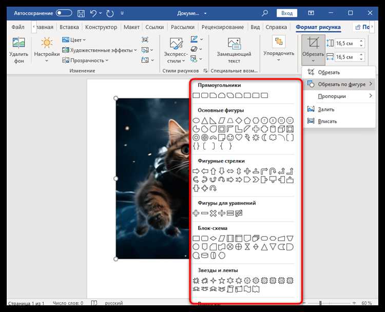Image resolution: width=385 pixels, height=312 pixels.
Task: Expand the document name dropdown in title bar
Action: pos(205,13)
